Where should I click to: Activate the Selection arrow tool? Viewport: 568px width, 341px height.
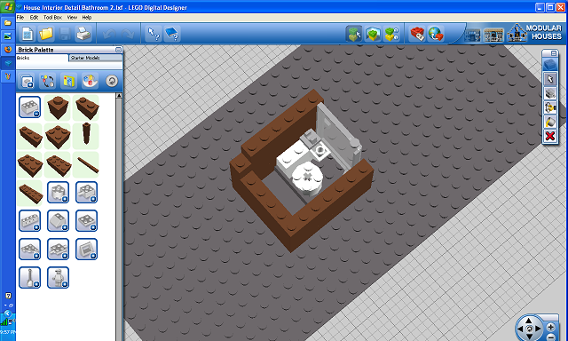pyautogui.click(x=550, y=79)
